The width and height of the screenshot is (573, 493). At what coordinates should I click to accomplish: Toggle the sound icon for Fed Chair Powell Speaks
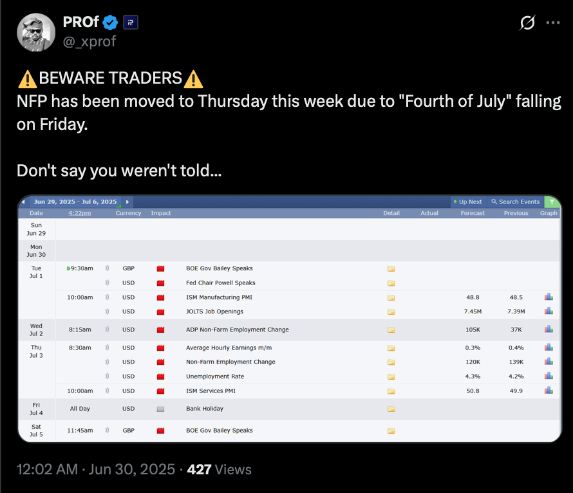click(x=107, y=283)
